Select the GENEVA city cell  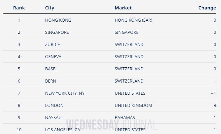53,57
